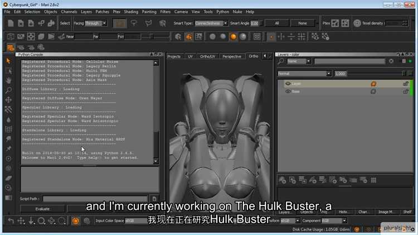
Task: Switch to the Image Manager tab
Action: point(386,212)
